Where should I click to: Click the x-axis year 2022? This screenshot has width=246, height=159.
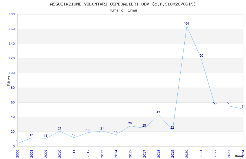click(x=215, y=154)
